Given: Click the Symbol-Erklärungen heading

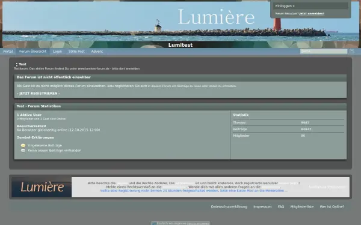Looking at the screenshot, I should tap(35, 137).
